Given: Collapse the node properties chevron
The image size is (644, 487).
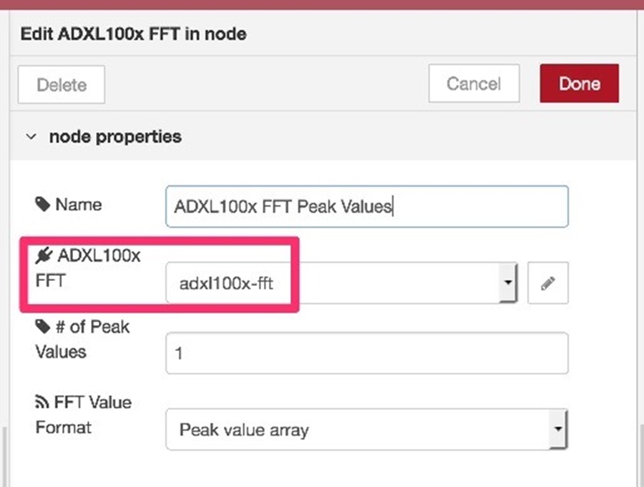Looking at the screenshot, I should pyautogui.click(x=31, y=137).
